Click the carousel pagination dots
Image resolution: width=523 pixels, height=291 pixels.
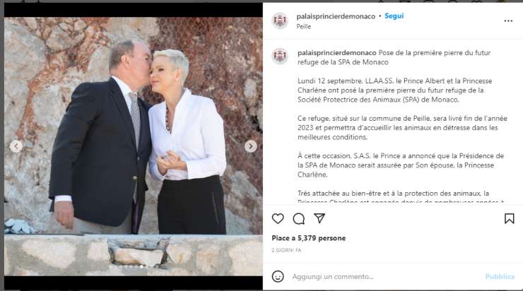click(134, 266)
